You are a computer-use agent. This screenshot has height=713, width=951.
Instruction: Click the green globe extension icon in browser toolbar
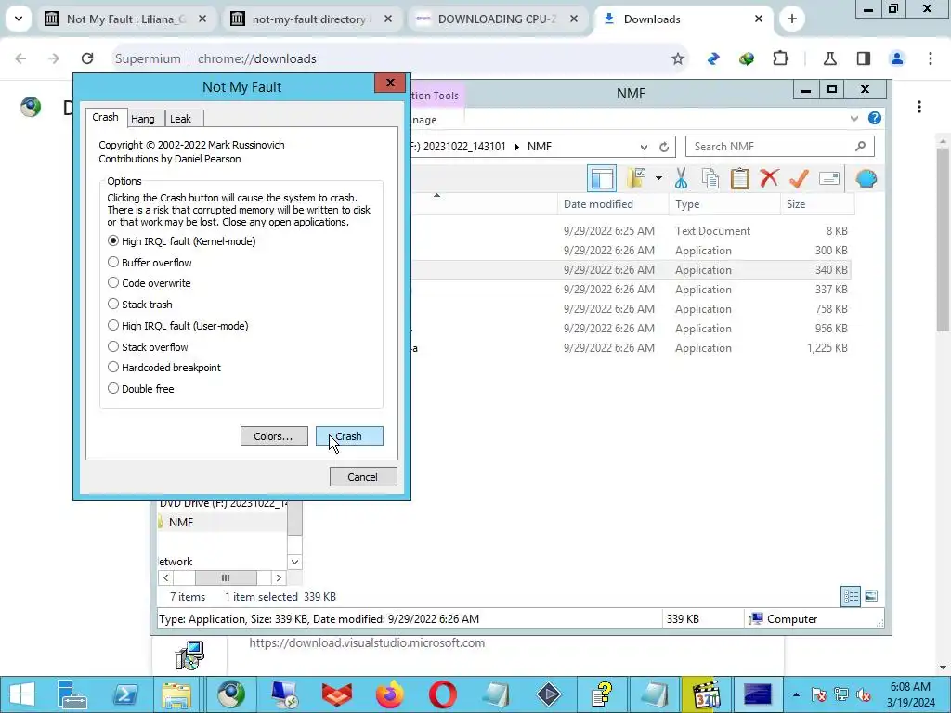click(x=747, y=58)
